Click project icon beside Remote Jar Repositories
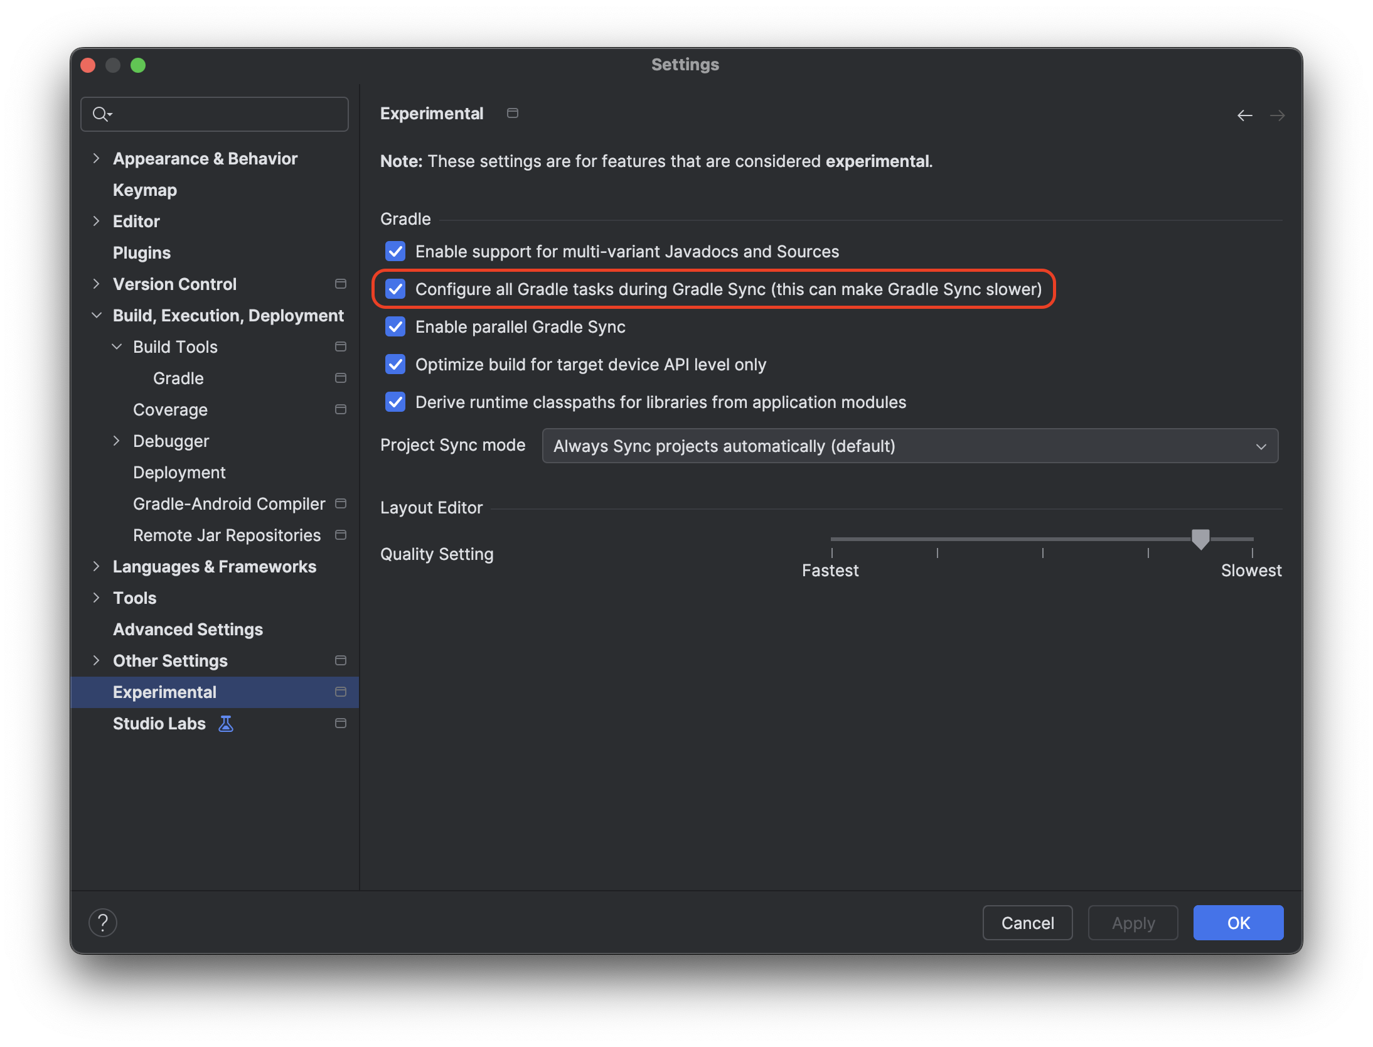The image size is (1373, 1047). point(341,535)
